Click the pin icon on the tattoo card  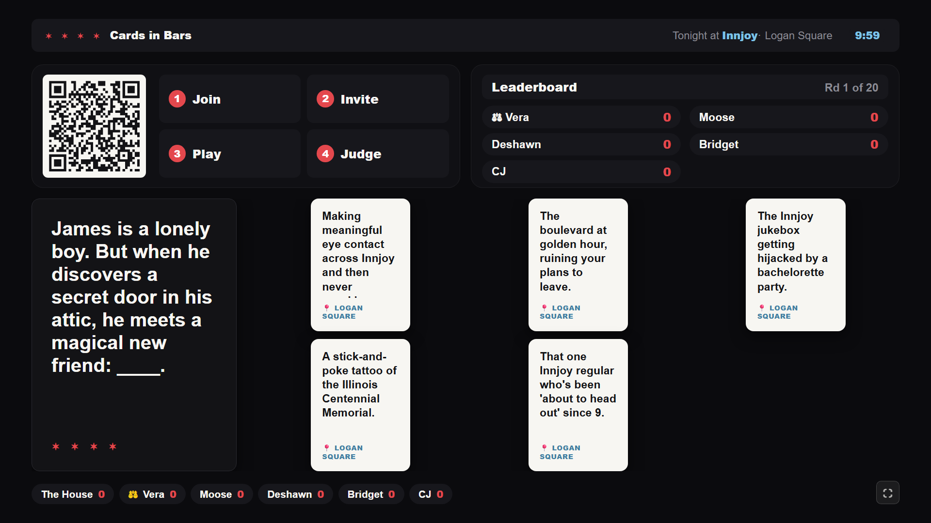(326, 448)
